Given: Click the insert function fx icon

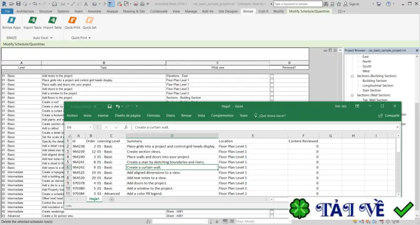Looking at the screenshot, I should coord(126,127).
